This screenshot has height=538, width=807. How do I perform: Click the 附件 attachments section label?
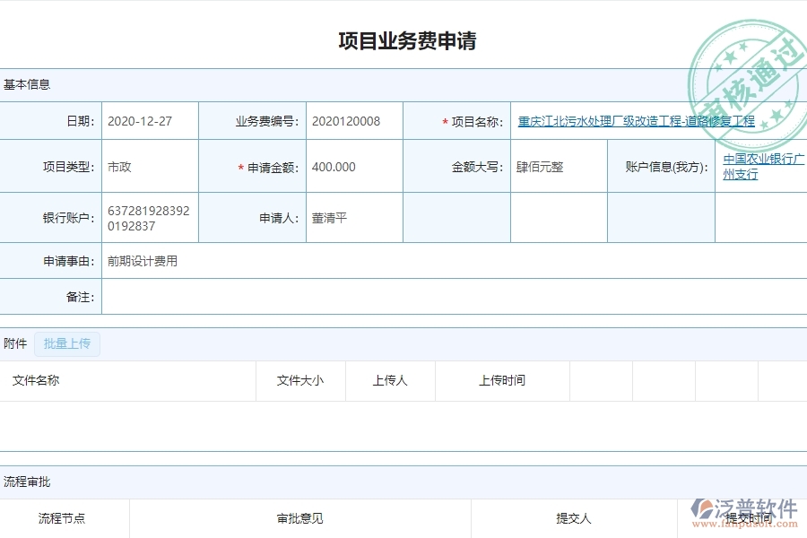13,343
